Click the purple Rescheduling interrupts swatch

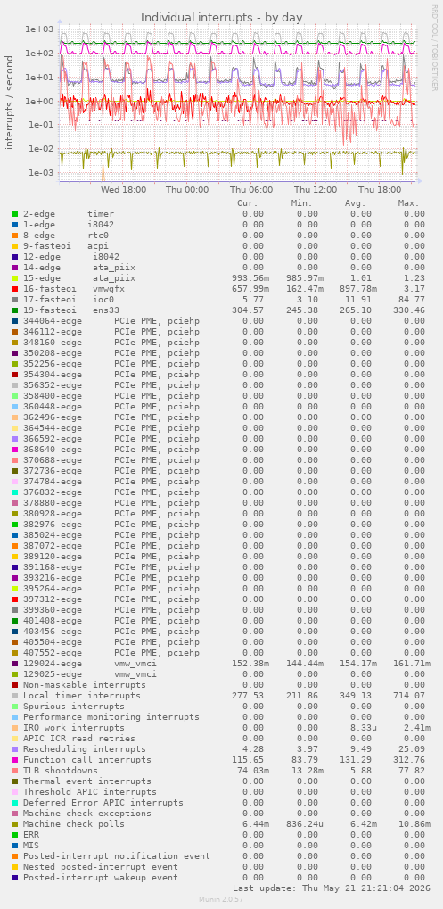click(15, 749)
